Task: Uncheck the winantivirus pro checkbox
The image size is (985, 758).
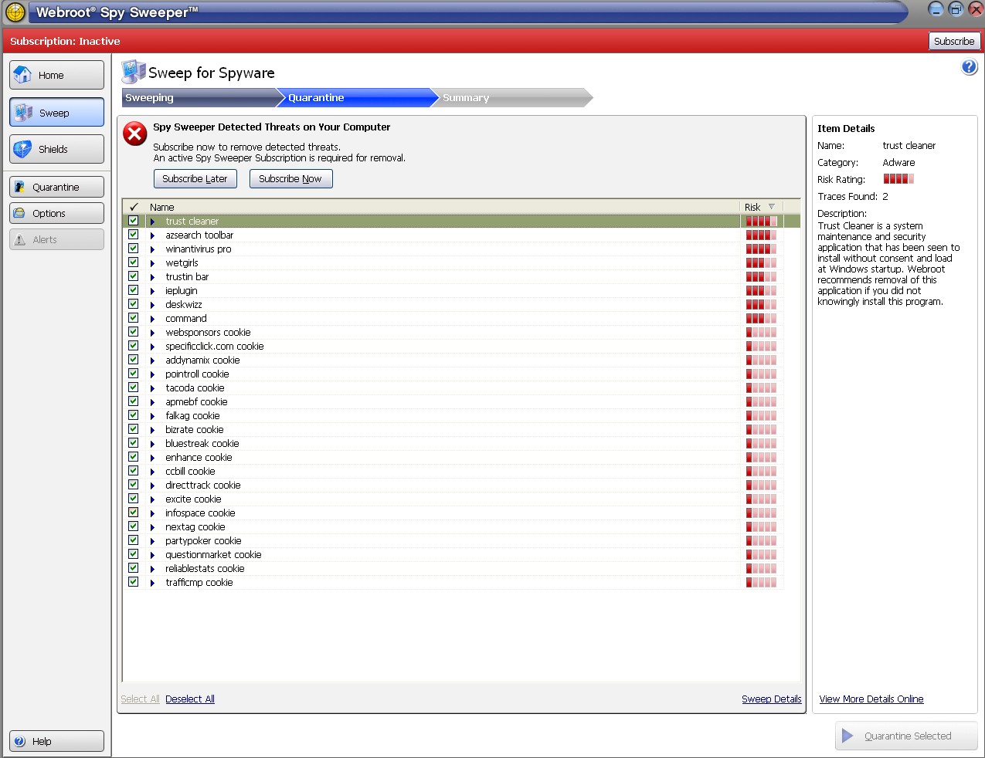Action: (x=134, y=249)
